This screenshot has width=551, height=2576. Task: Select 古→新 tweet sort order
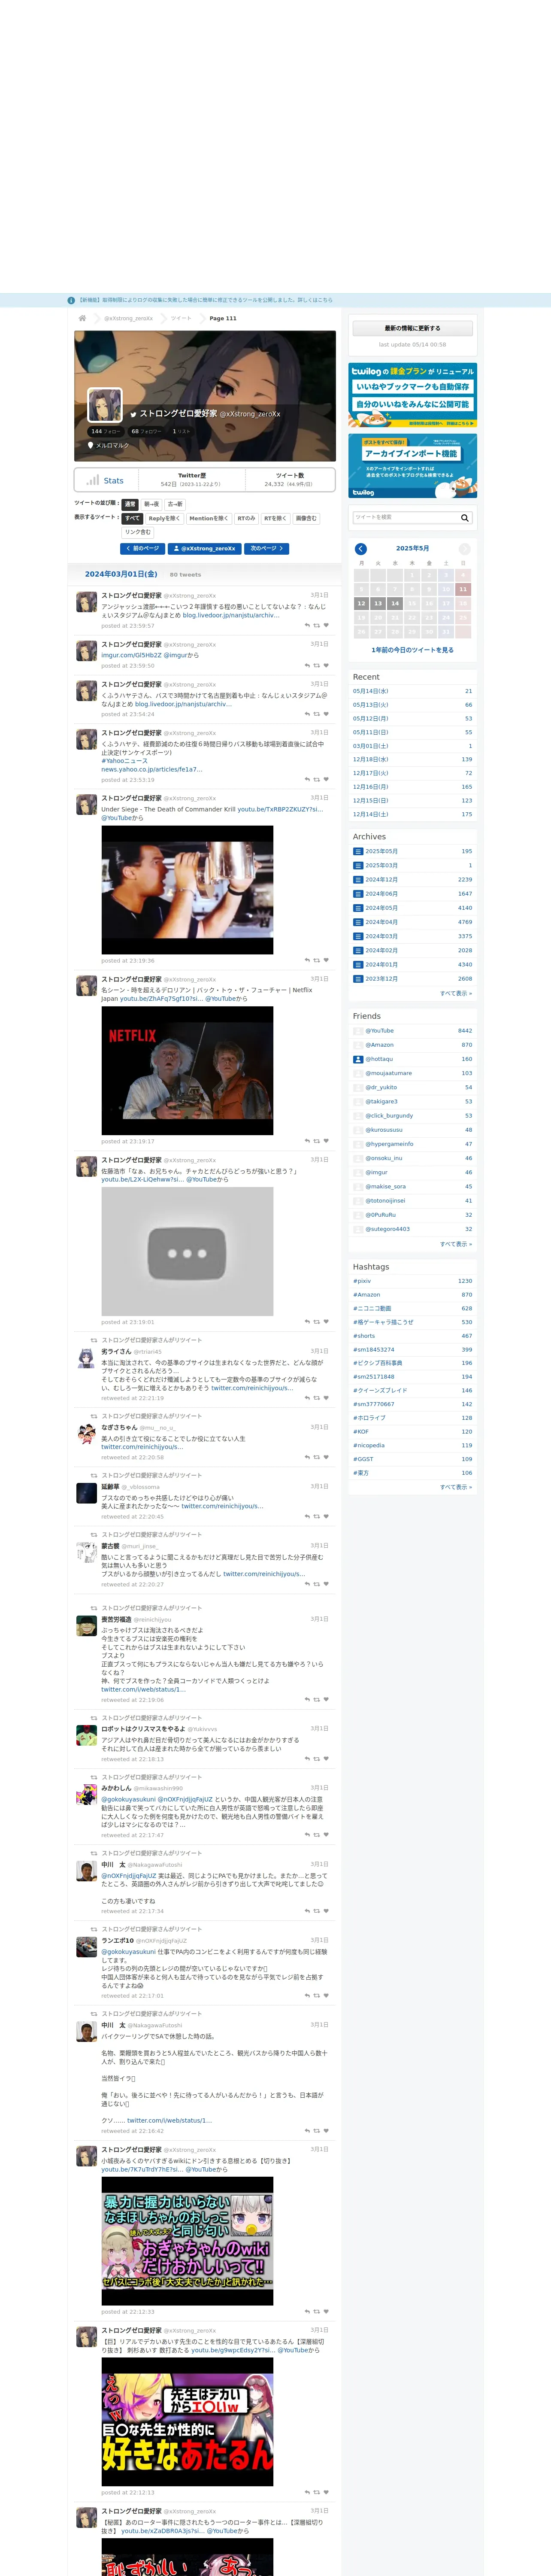tap(175, 504)
